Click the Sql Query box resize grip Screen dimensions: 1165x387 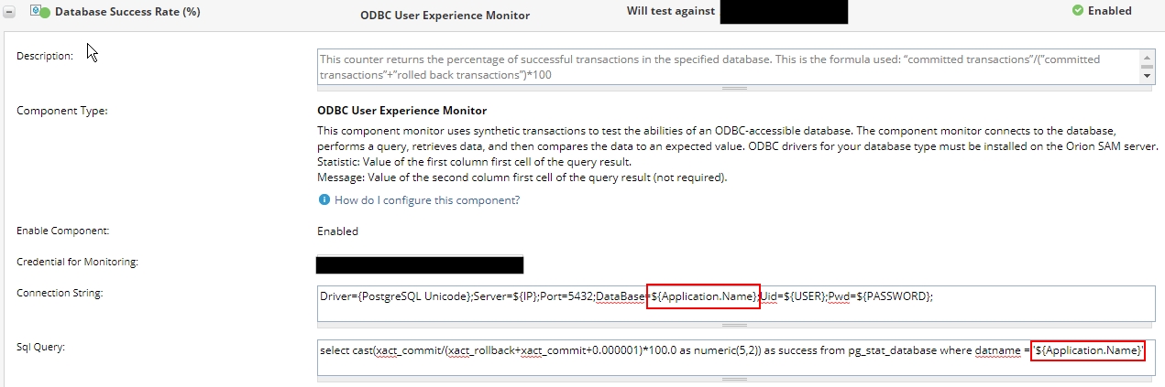point(736,380)
